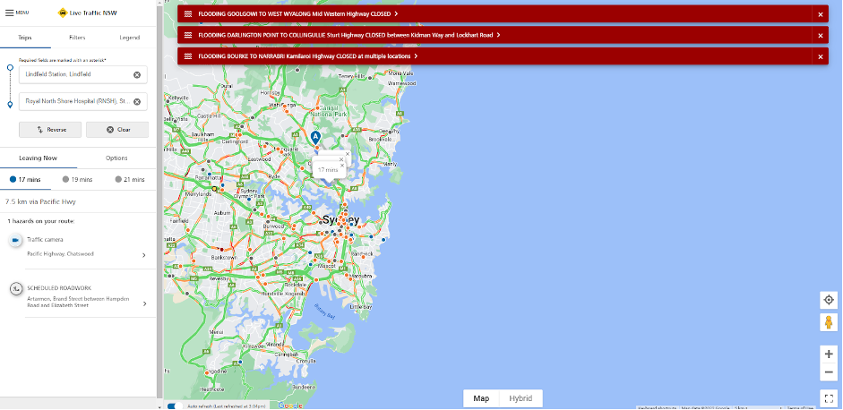Select the 21 mins route option
The width and height of the screenshot is (843, 410).
(130, 179)
